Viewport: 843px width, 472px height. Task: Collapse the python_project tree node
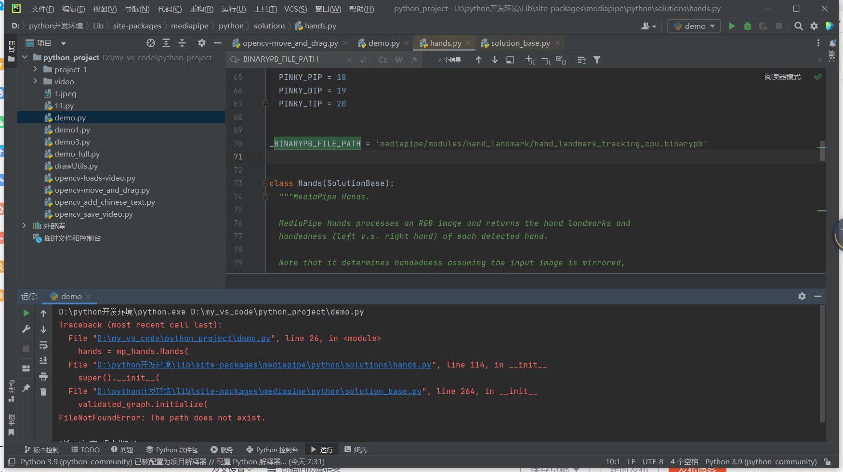click(25, 57)
